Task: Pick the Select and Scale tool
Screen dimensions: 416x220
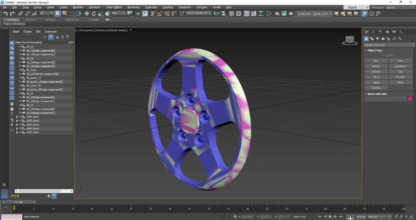Action: pyautogui.click(x=101, y=14)
